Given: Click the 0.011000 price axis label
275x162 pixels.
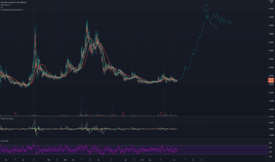Looking at the screenshot, I should pyautogui.click(x=271, y=9).
